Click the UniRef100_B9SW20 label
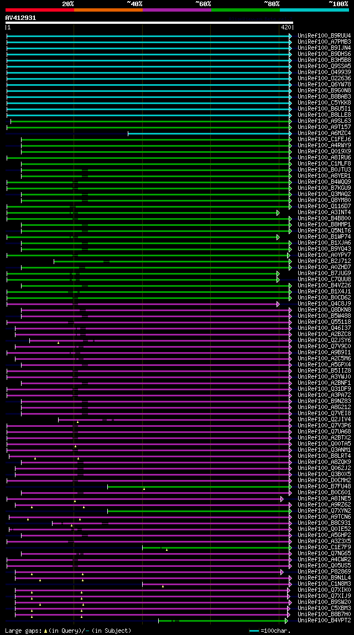This screenshot has height=635, width=354. click(x=324, y=602)
